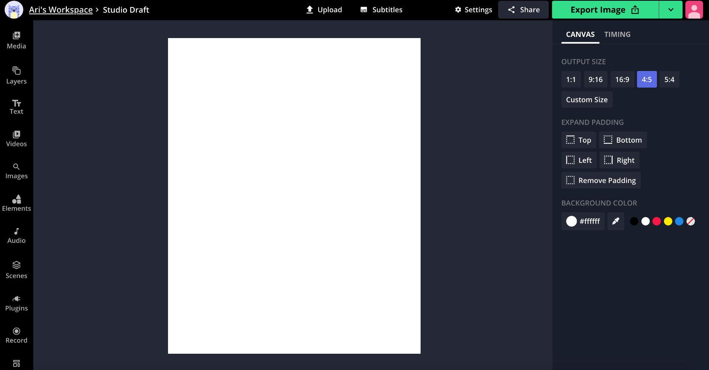Select the 5:4 output size
Screen dimensions: 709x370
[669, 79]
